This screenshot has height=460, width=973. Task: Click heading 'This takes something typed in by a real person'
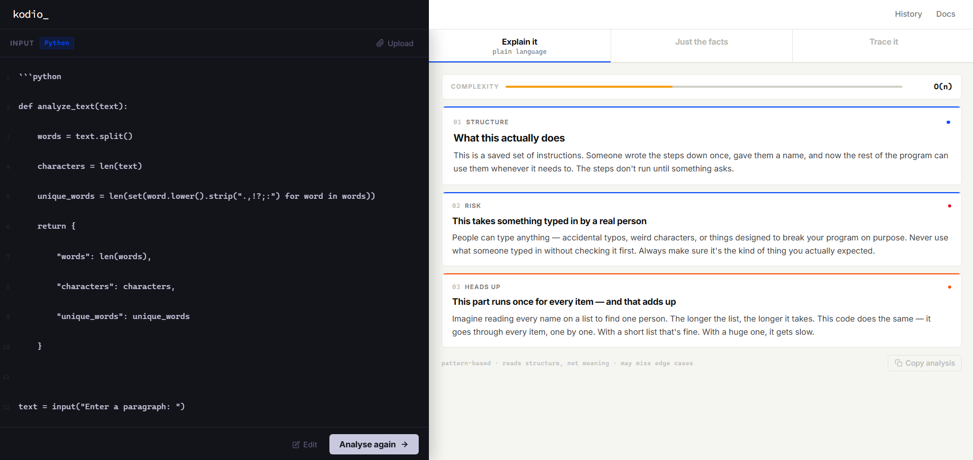point(549,221)
